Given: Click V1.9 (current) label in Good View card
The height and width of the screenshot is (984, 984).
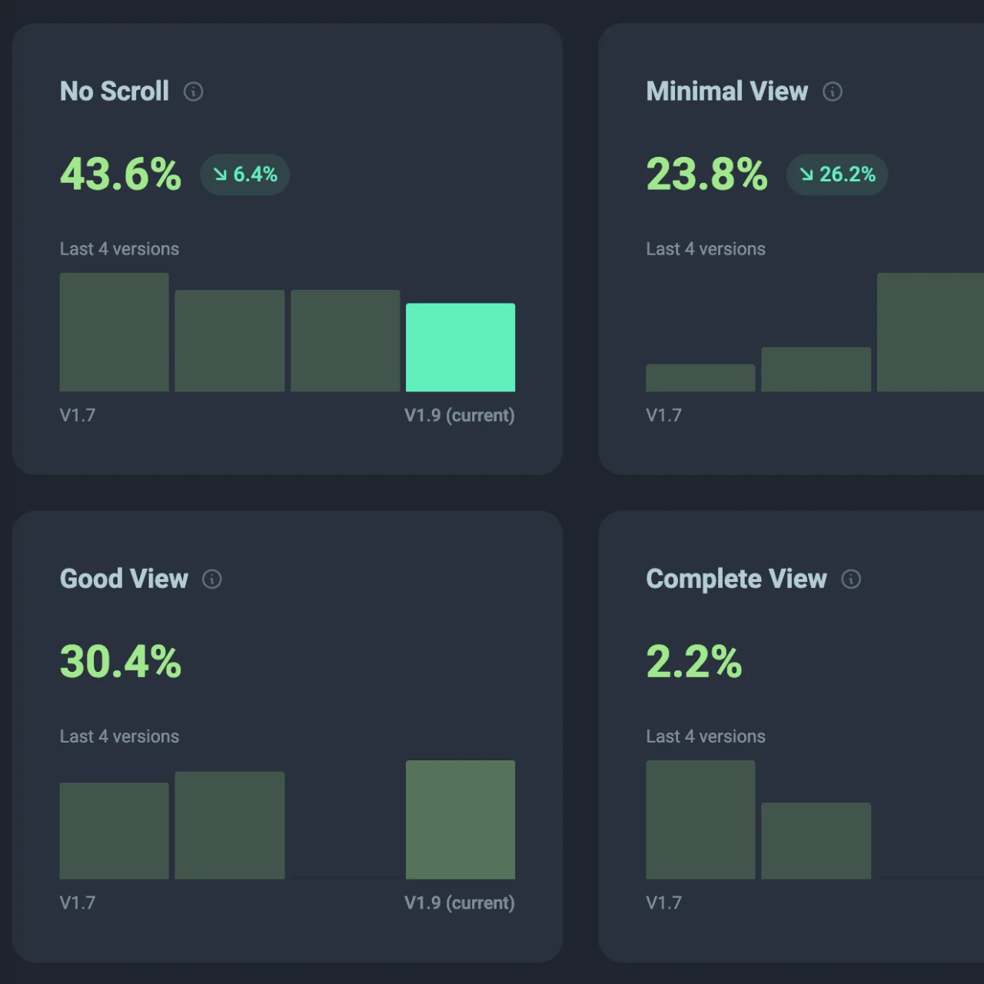Looking at the screenshot, I should point(460,903).
